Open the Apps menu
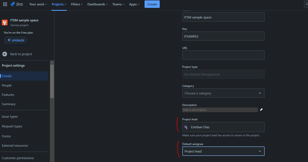The height and width of the screenshot is (162, 308). [x=134, y=4]
